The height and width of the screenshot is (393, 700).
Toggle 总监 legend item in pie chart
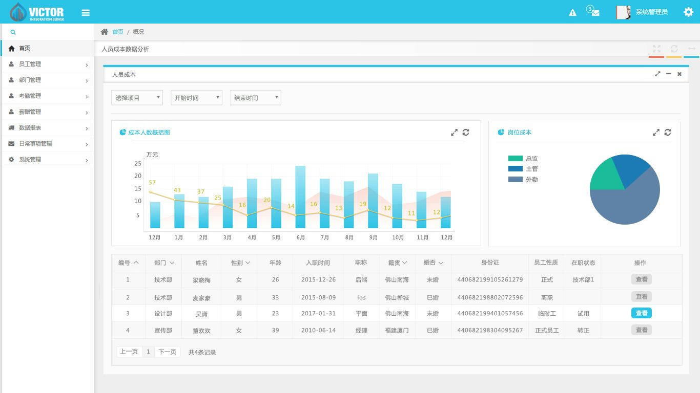[523, 159]
